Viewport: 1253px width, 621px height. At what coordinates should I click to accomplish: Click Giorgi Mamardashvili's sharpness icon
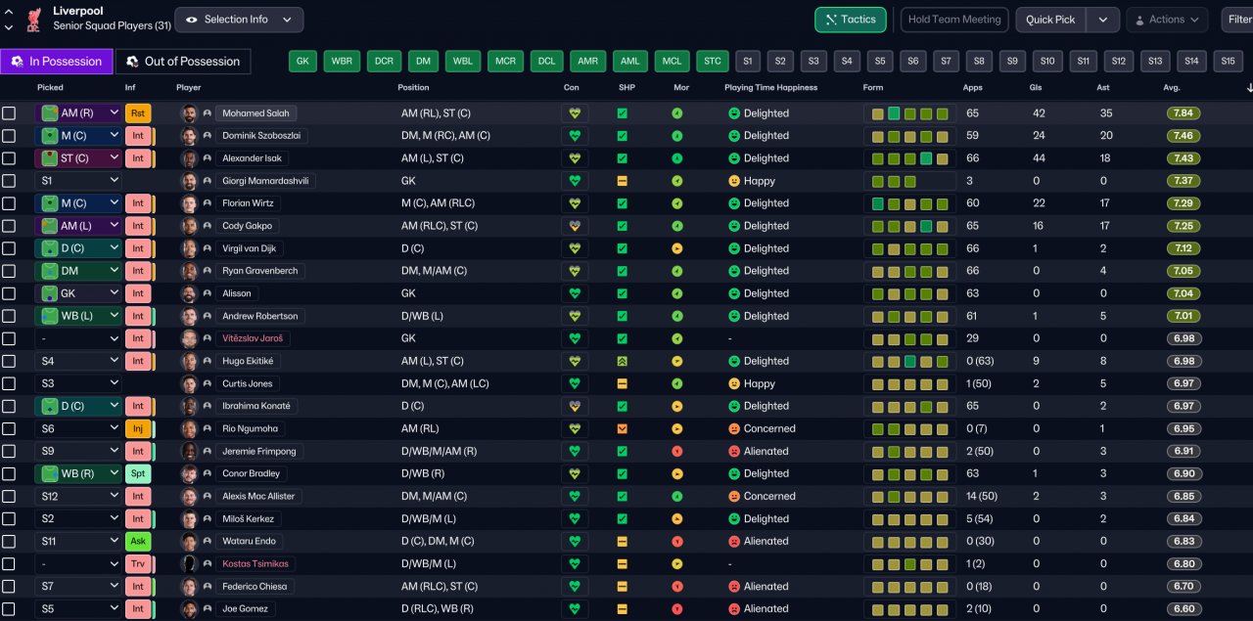tap(622, 181)
